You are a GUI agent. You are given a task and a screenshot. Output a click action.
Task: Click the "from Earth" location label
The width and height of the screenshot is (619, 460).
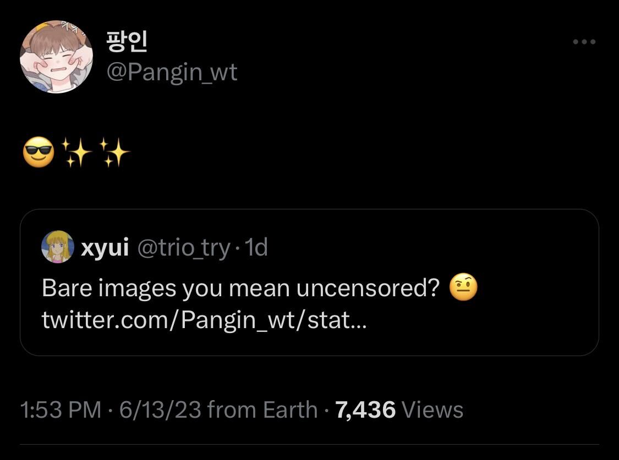[263, 409]
